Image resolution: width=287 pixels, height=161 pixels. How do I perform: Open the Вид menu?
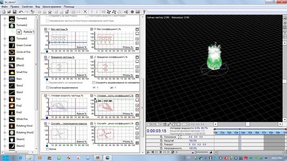click(38, 7)
